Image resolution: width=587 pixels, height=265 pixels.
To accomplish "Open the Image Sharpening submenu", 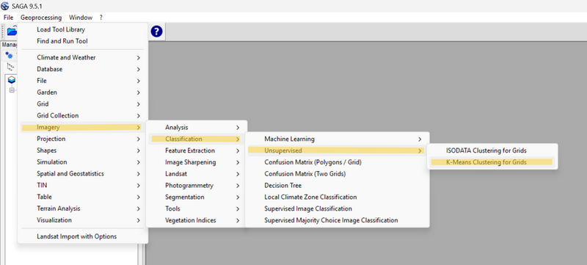I will [x=196, y=162].
